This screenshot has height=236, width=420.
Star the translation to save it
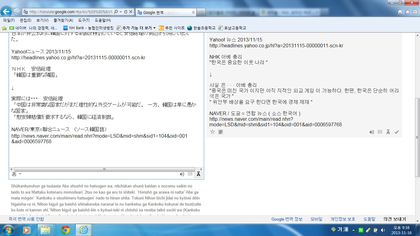pos(212,132)
